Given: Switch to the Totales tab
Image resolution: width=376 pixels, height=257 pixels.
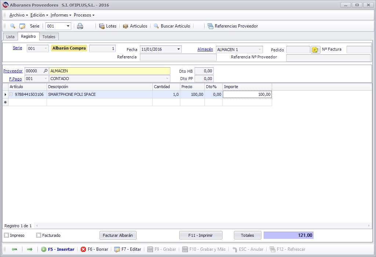Looking at the screenshot, I should [x=49, y=37].
